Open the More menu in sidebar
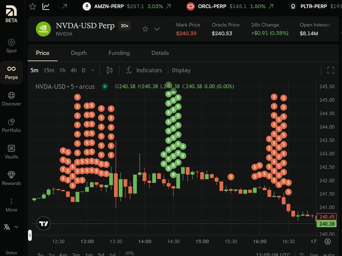This screenshot has width=342, height=256. click(12, 205)
